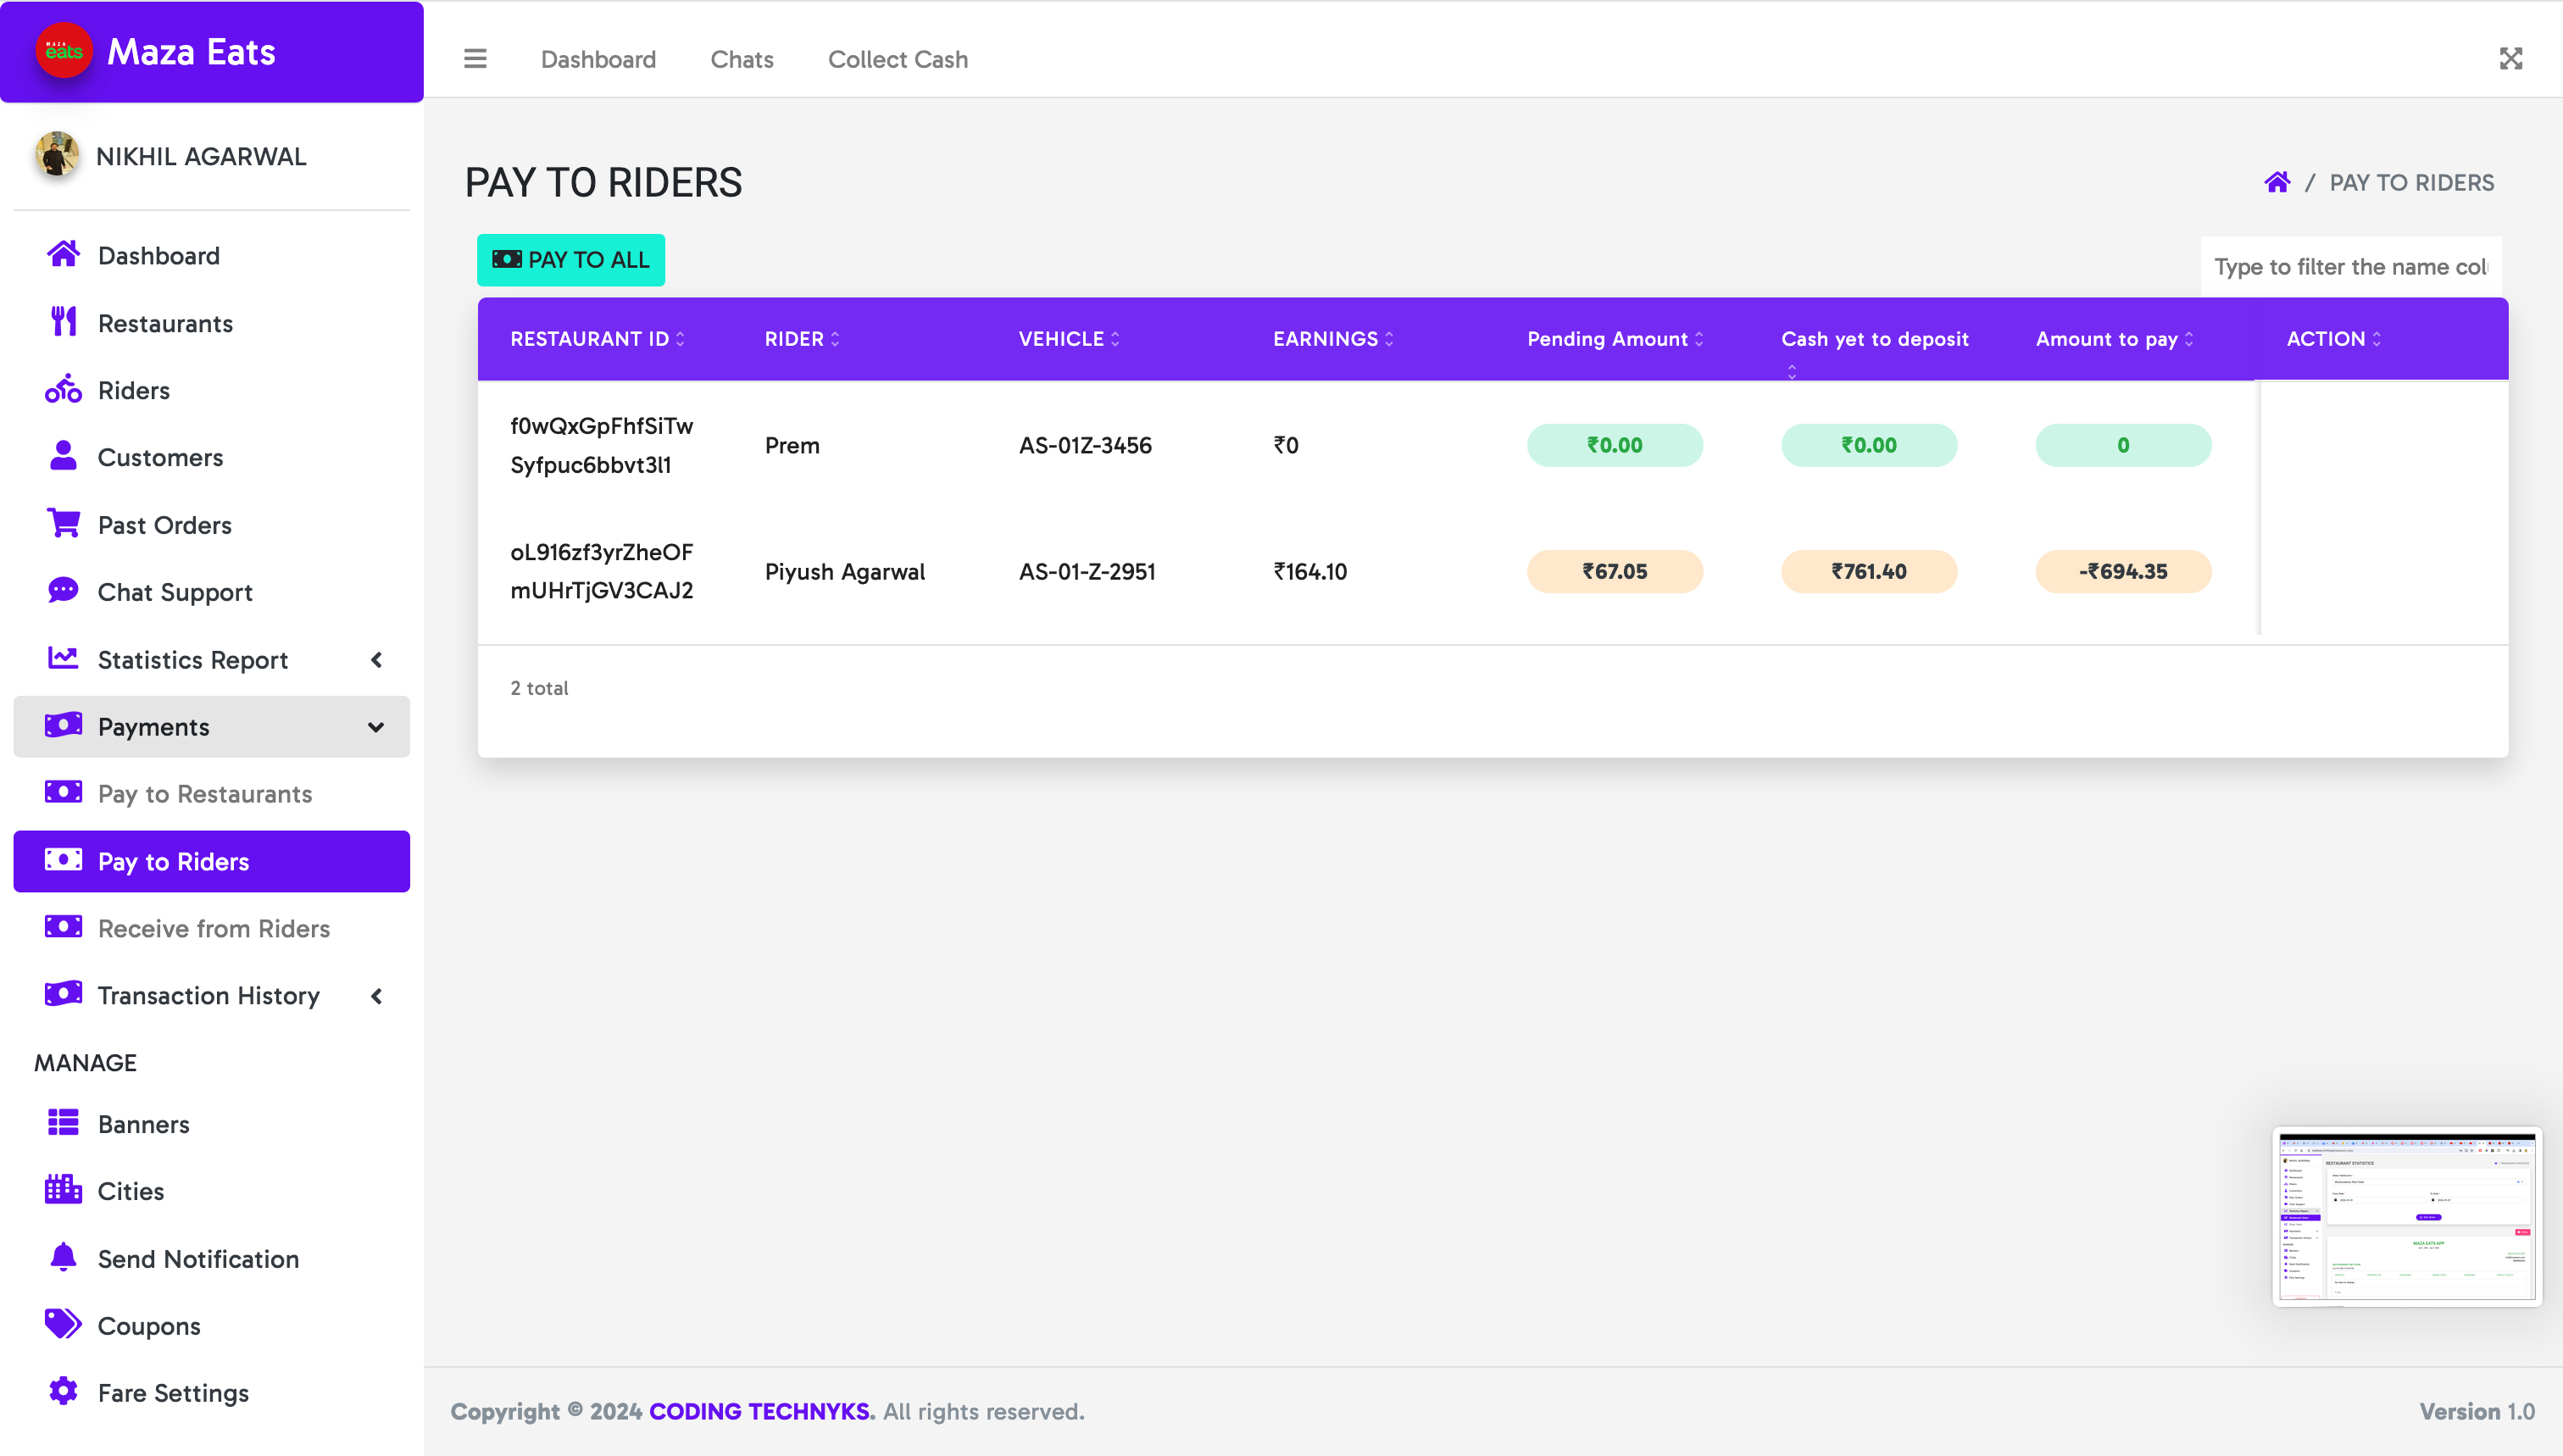
Task: Switch to the Chats menu item
Action: click(741, 59)
